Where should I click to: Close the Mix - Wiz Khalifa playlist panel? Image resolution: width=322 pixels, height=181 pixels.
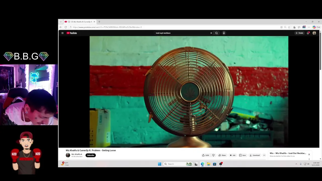pyautogui.click(x=309, y=154)
